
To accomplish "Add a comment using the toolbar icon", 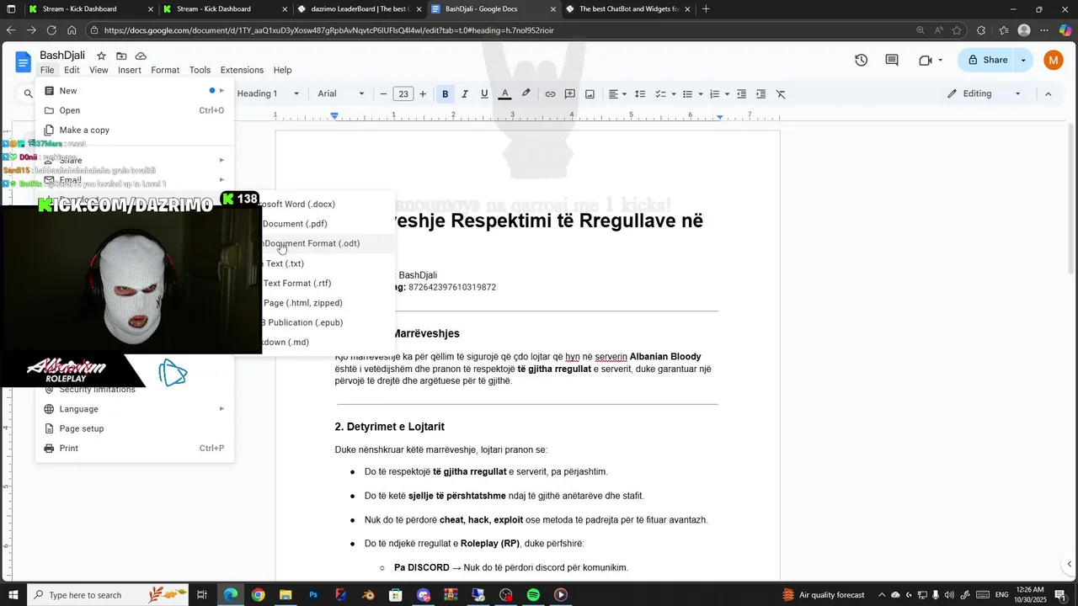I will pos(570,93).
